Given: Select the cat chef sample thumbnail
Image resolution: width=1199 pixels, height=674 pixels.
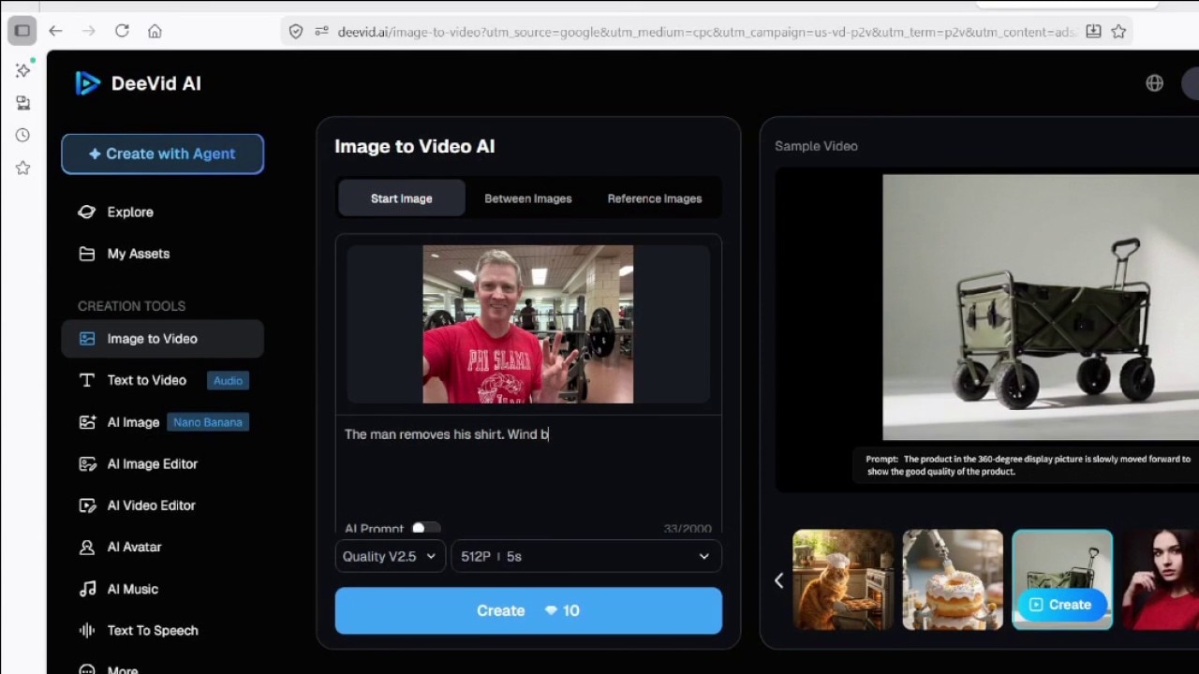Looking at the screenshot, I should (843, 580).
